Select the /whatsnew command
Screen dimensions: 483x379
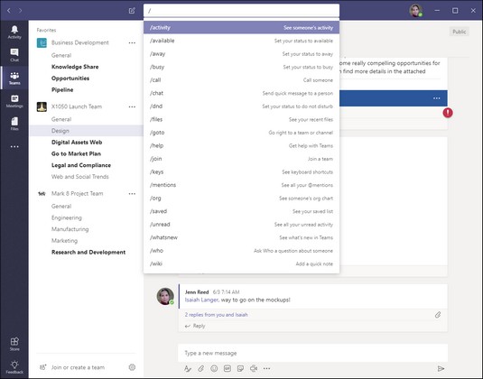point(242,237)
